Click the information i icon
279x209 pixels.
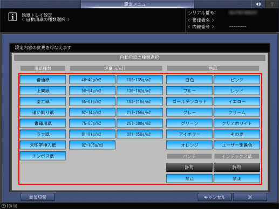click(x=12, y=17)
